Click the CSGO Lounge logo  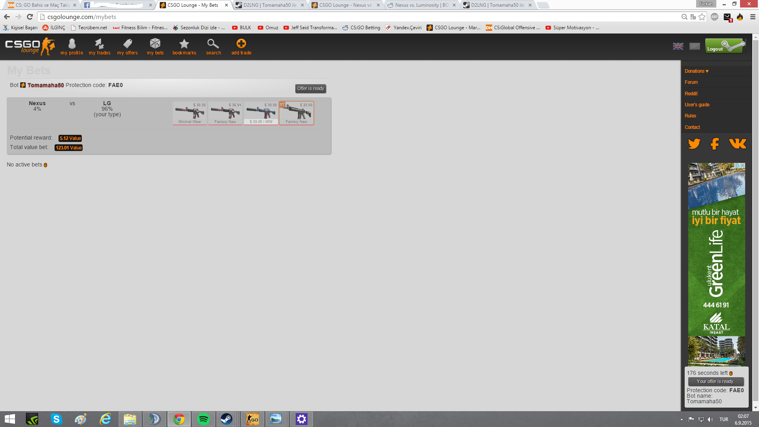click(x=30, y=46)
